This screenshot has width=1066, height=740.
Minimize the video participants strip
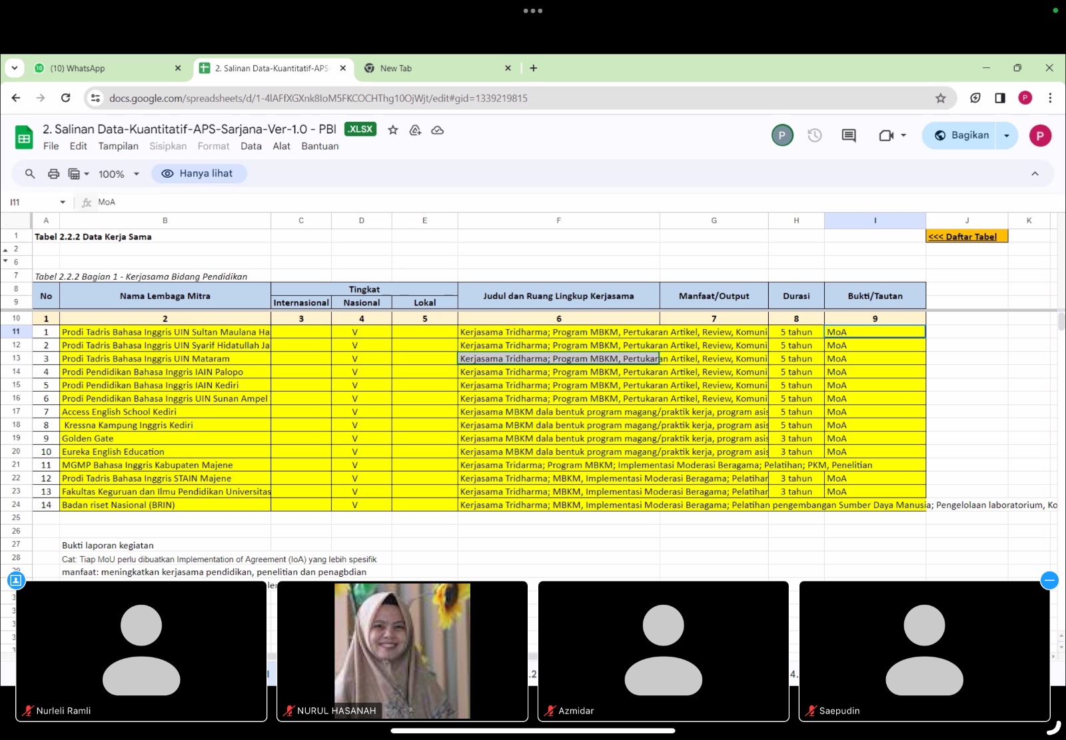coord(1049,581)
